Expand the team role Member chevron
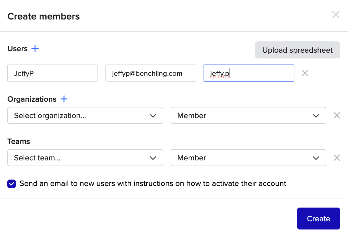The image size is (348, 238). coord(316,158)
